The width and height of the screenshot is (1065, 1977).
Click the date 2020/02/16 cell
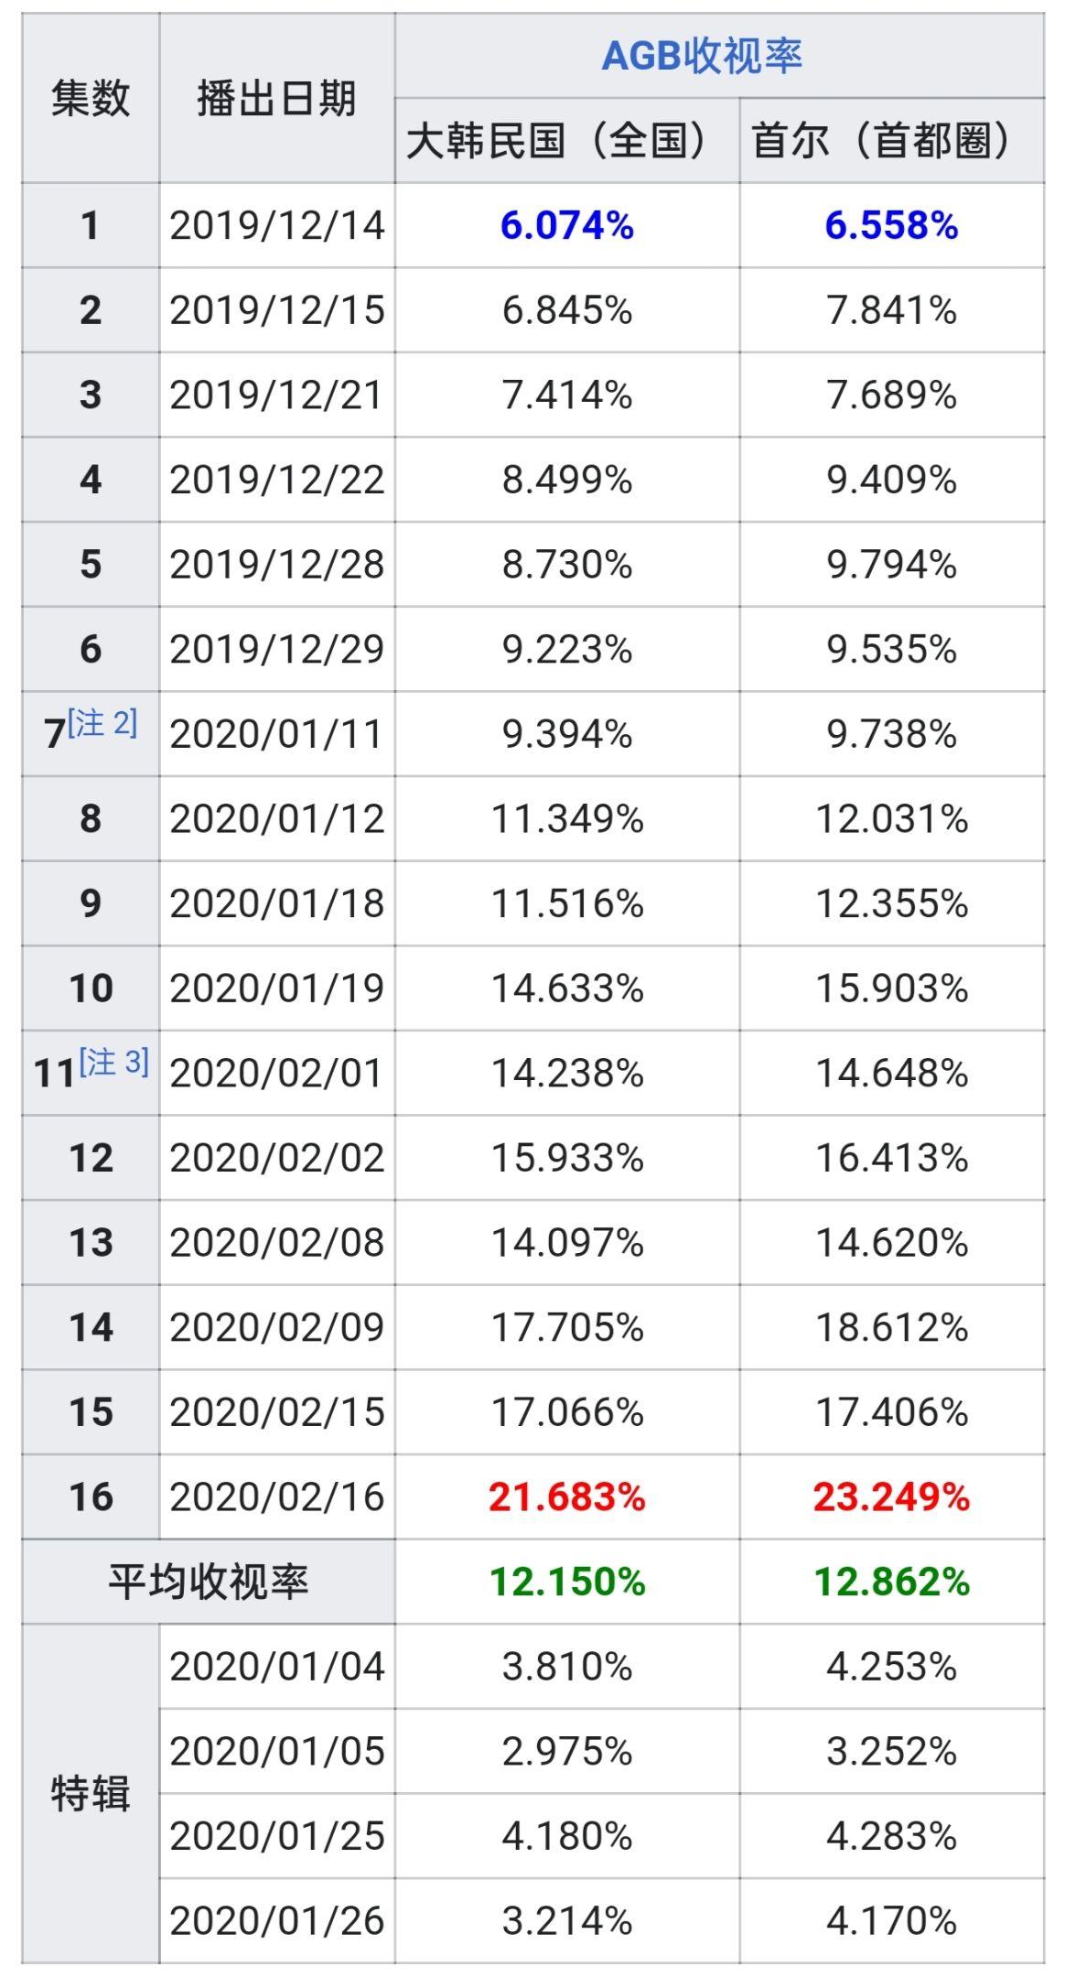coord(276,1497)
